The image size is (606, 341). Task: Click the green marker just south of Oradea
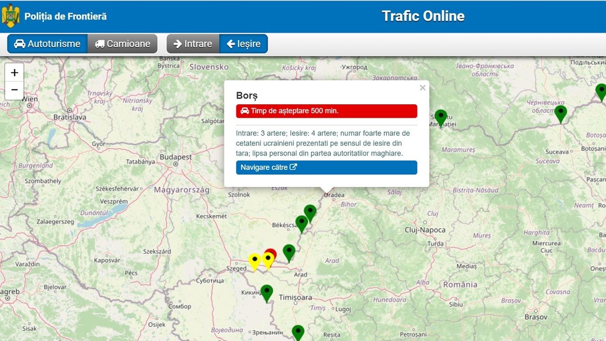point(310,213)
